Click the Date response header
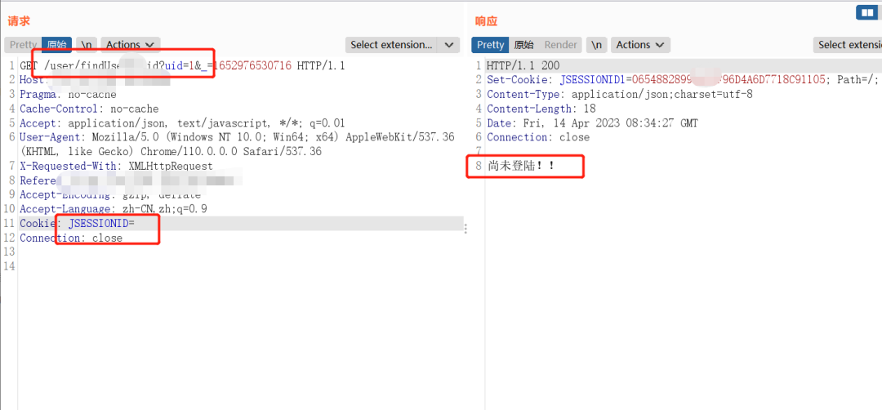Screen dimensions: 882x410 (592, 123)
